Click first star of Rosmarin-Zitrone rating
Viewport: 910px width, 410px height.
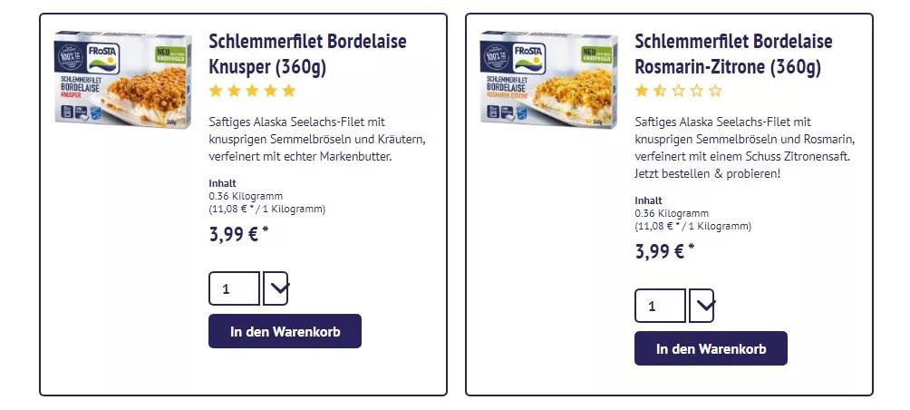tap(643, 91)
